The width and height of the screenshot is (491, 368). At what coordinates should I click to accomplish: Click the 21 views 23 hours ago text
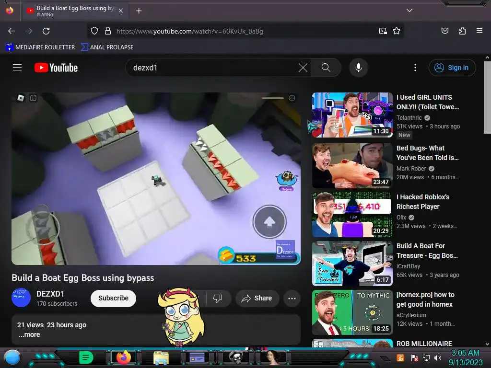tap(52, 325)
